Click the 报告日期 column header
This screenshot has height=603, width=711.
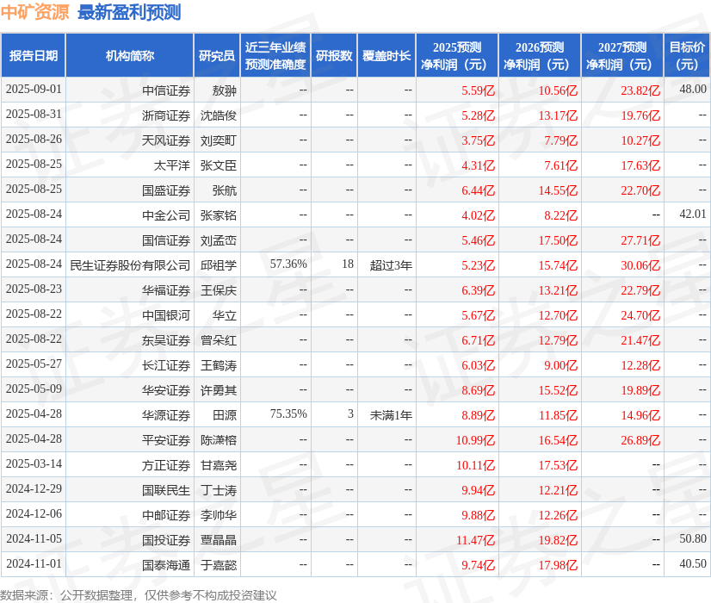(38, 54)
